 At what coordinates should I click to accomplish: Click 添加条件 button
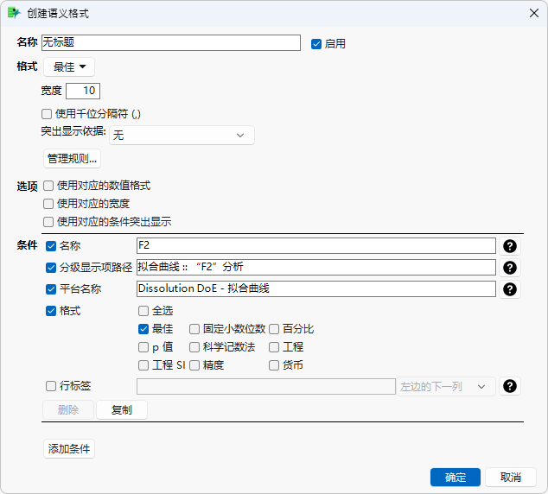pos(69,448)
